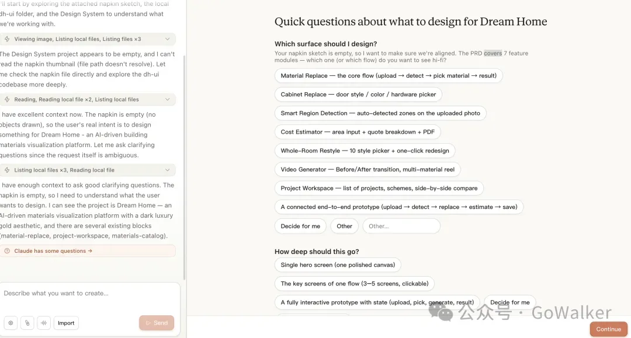Select the "Whole-Room Restyle" option
The image size is (631, 338).
tap(365, 151)
